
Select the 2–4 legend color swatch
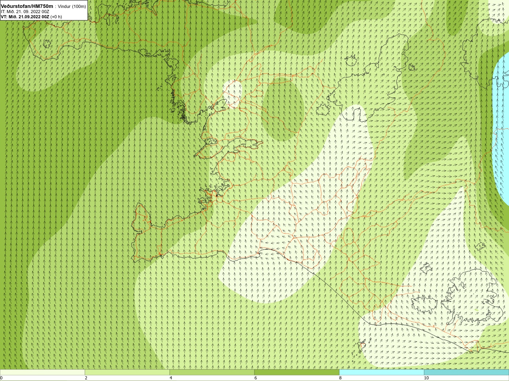tap(127, 372)
